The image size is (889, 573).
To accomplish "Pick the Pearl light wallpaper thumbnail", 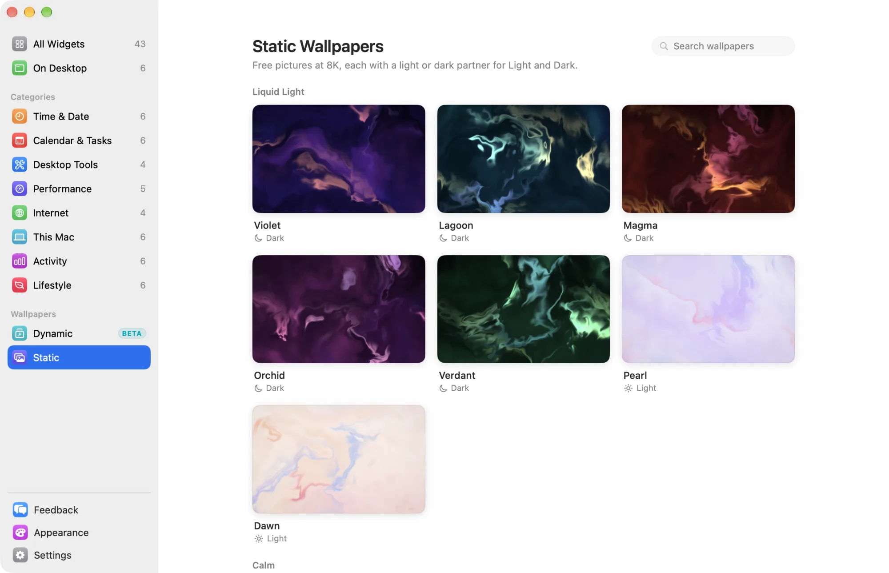I will 708,309.
